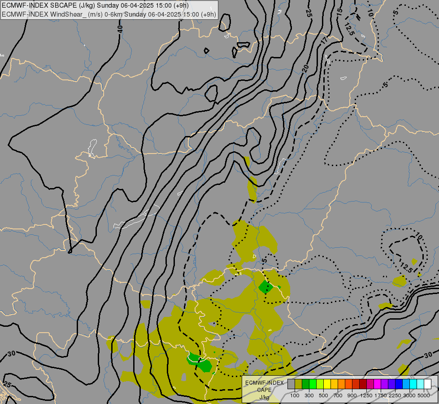Select the white legend swatch

click(427, 384)
